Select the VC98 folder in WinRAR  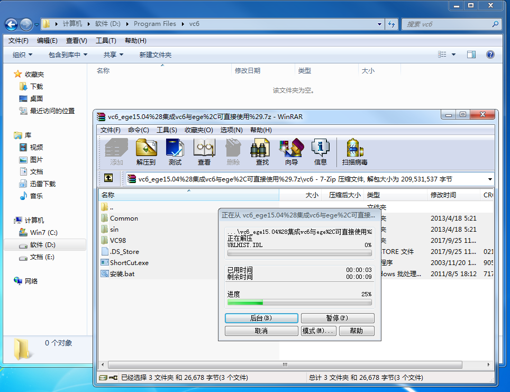click(x=118, y=240)
